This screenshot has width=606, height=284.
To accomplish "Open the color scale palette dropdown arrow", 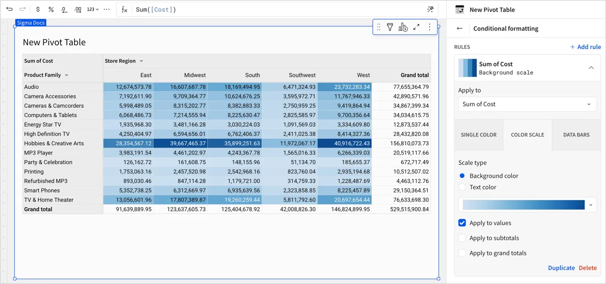I will point(590,205).
